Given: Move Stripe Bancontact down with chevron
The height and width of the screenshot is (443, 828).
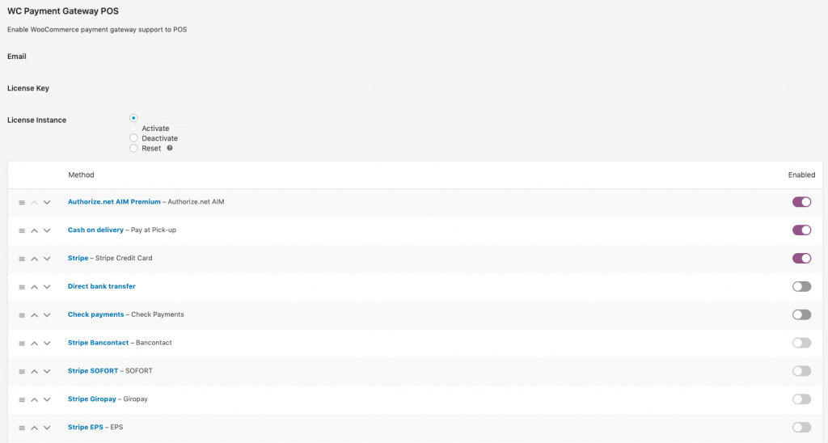Looking at the screenshot, I should pos(47,344).
